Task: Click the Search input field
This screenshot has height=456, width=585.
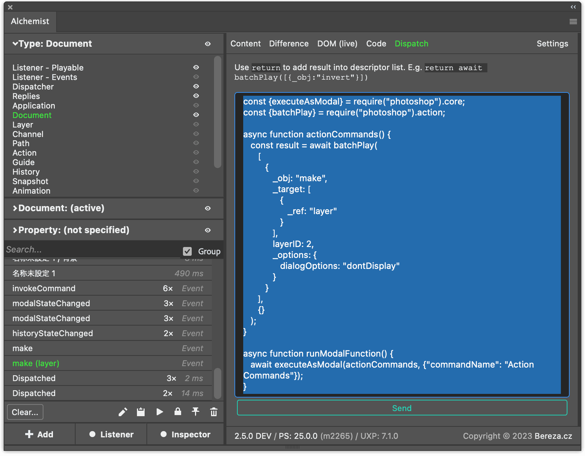Action: (x=91, y=250)
